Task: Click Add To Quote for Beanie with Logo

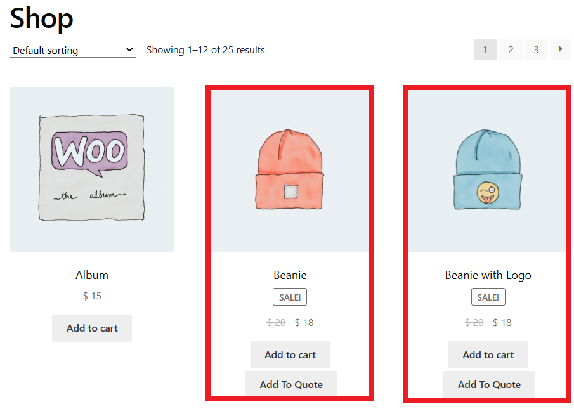Action: point(488,384)
